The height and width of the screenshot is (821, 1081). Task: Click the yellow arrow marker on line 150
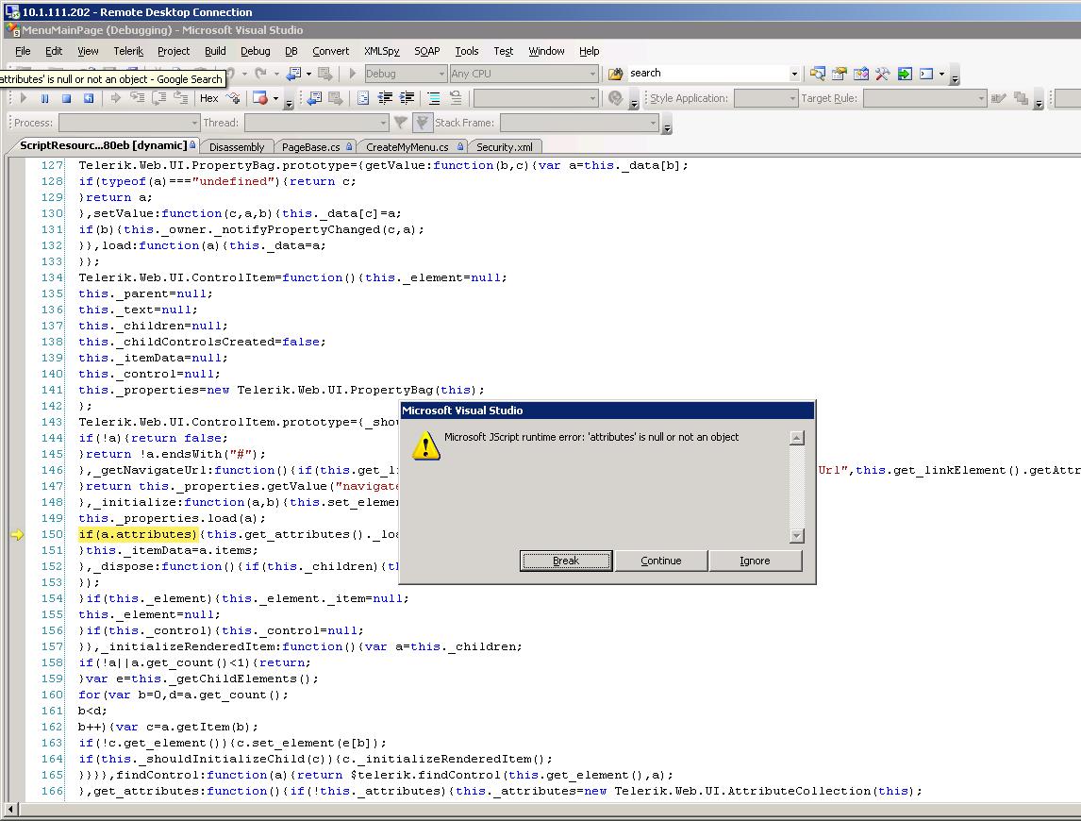tap(17, 535)
